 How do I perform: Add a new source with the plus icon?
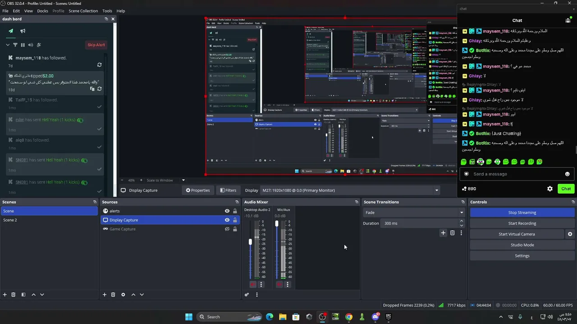tap(105, 295)
